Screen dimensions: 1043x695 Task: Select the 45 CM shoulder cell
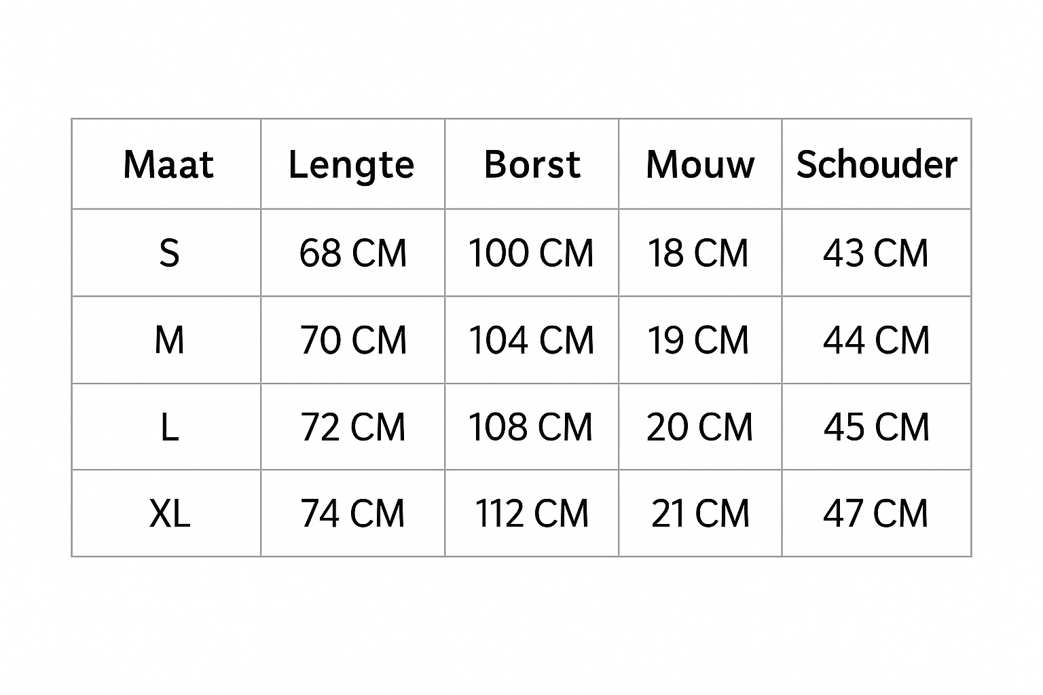point(876,427)
